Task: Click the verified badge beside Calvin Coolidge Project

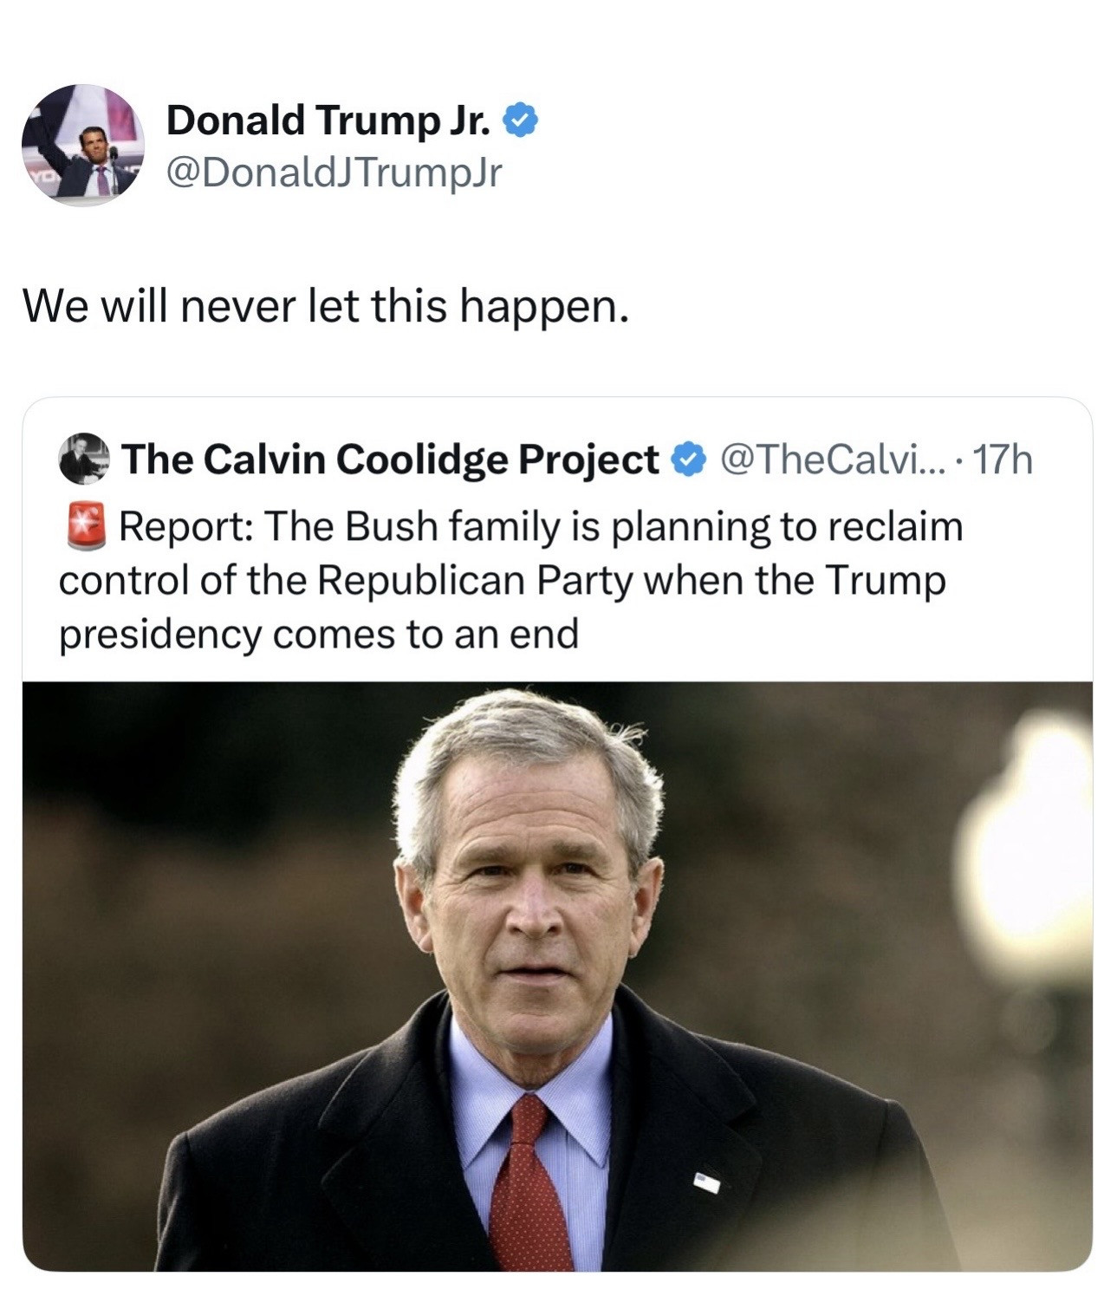Action: coord(688,459)
